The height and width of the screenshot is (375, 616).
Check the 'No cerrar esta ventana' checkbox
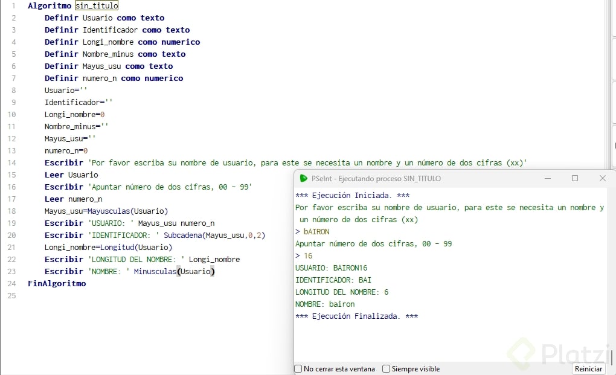pyautogui.click(x=298, y=369)
